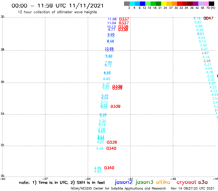Select the reading 7.89
Screen dimensions: 218x191
[108, 62]
